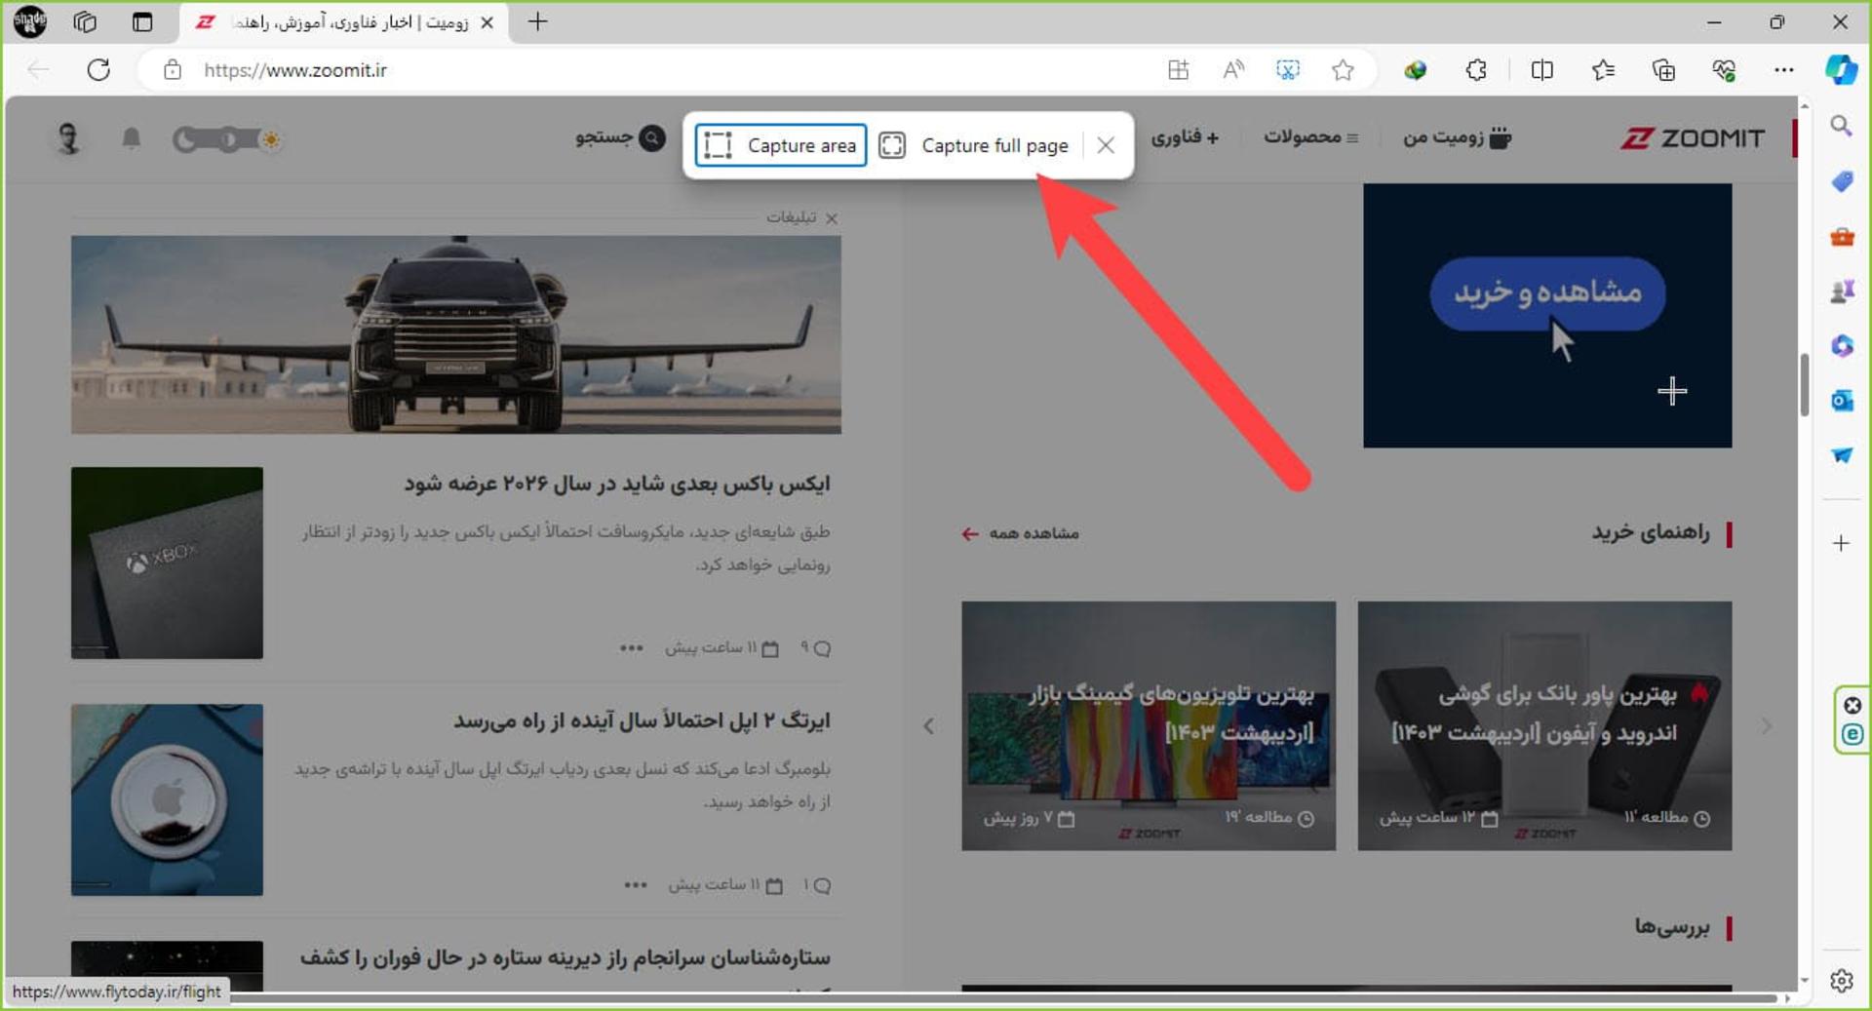The width and height of the screenshot is (1872, 1011).
Task: Select Capture area option
Action: click(x=781, y=145)
